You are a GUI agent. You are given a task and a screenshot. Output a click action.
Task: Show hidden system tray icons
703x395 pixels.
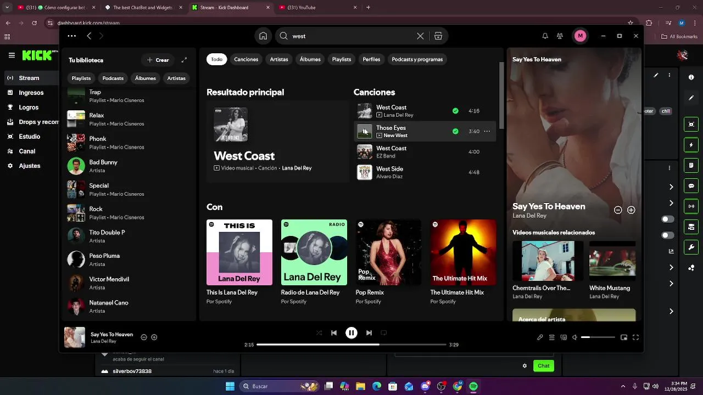pyautogui.click(x=623, y=386)
